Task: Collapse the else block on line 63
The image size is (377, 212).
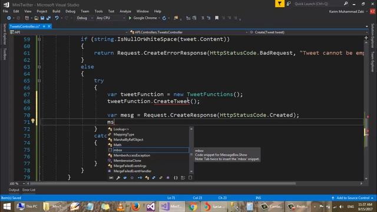Action: pos(39,67)
